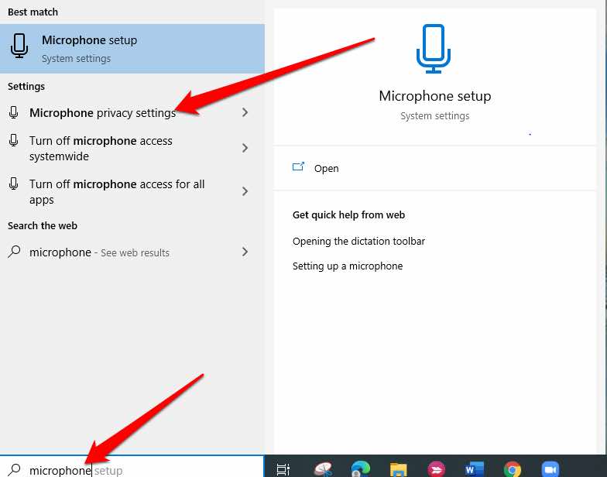Viewport: 607px width, 477px height.
Task: Expand the microphone web results chevron
Action: [245, 252]
